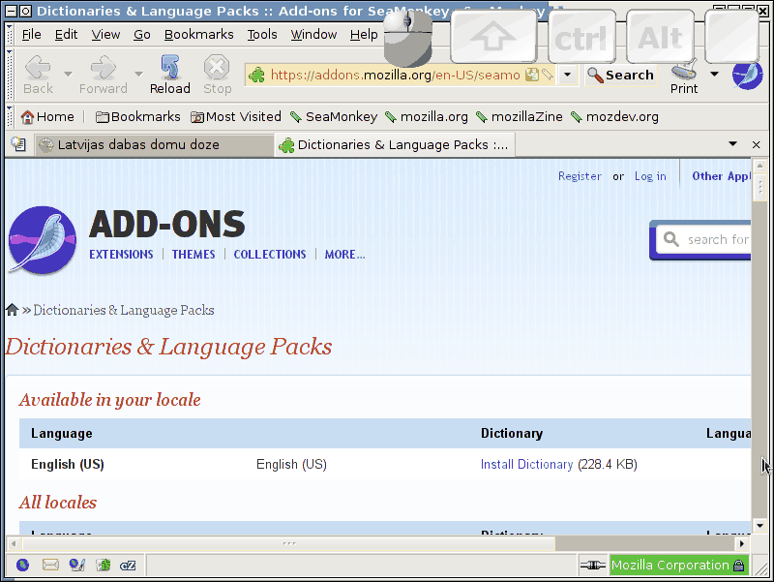Expand the URL bar history dropdown
The width and height of the screenshot is (774, 582).
(x=568, y=75)
